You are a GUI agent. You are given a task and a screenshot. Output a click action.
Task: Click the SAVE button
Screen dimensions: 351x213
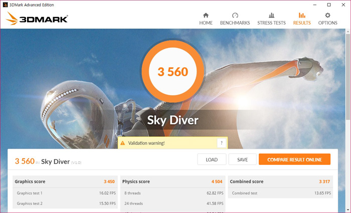242,159
